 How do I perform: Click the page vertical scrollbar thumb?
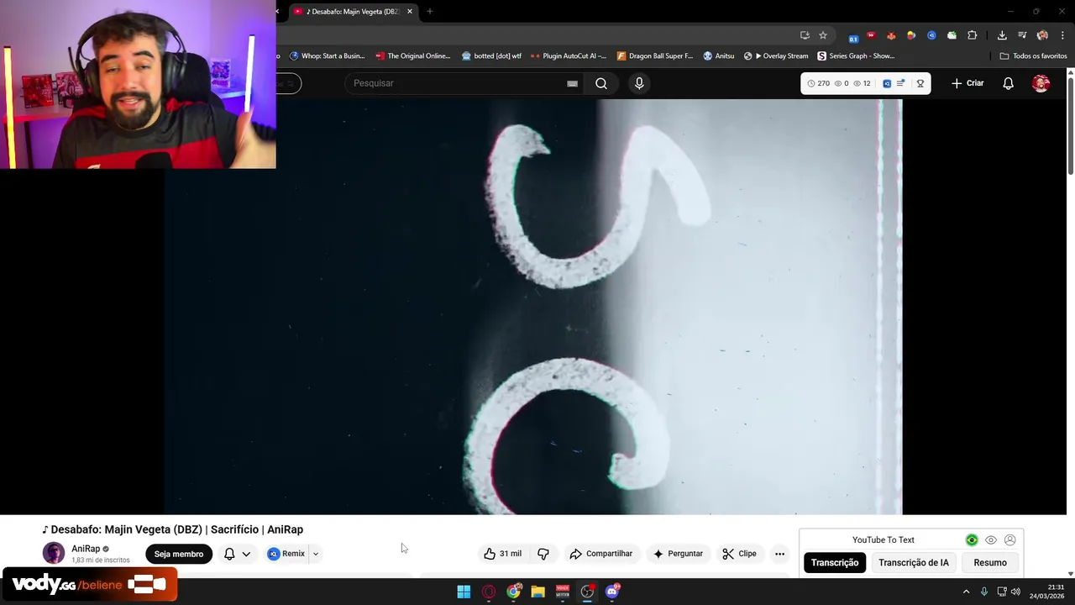tap(1071, 126)
